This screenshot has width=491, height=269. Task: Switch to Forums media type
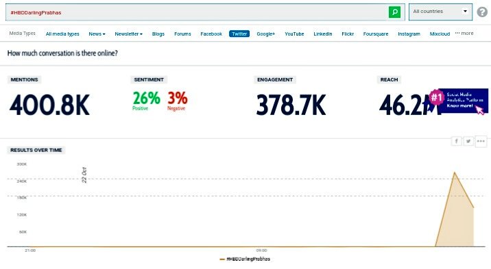point(182,34)
